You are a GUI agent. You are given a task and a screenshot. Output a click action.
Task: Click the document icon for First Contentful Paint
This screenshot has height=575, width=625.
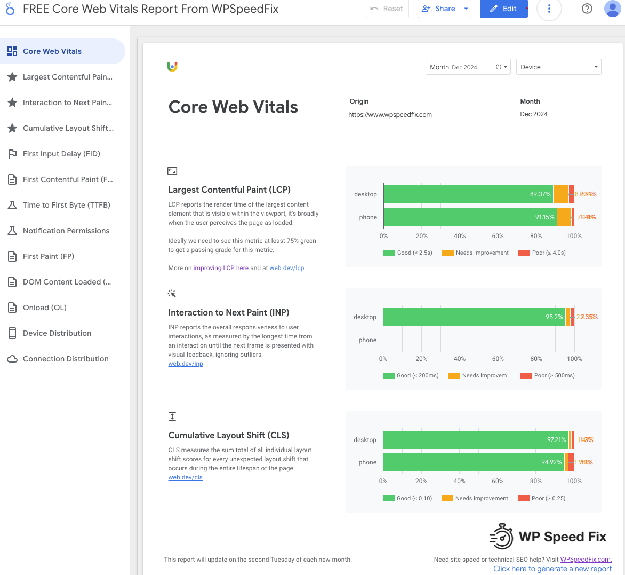(12, 179)
